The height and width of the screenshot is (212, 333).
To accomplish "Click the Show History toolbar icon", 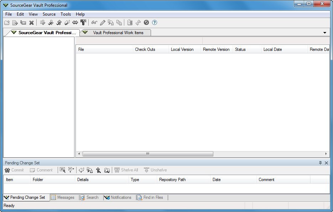I will coord(119,22).
